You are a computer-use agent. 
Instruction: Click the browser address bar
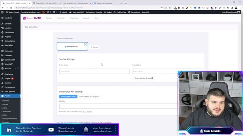pyautogui.click(x=87, y=8)
